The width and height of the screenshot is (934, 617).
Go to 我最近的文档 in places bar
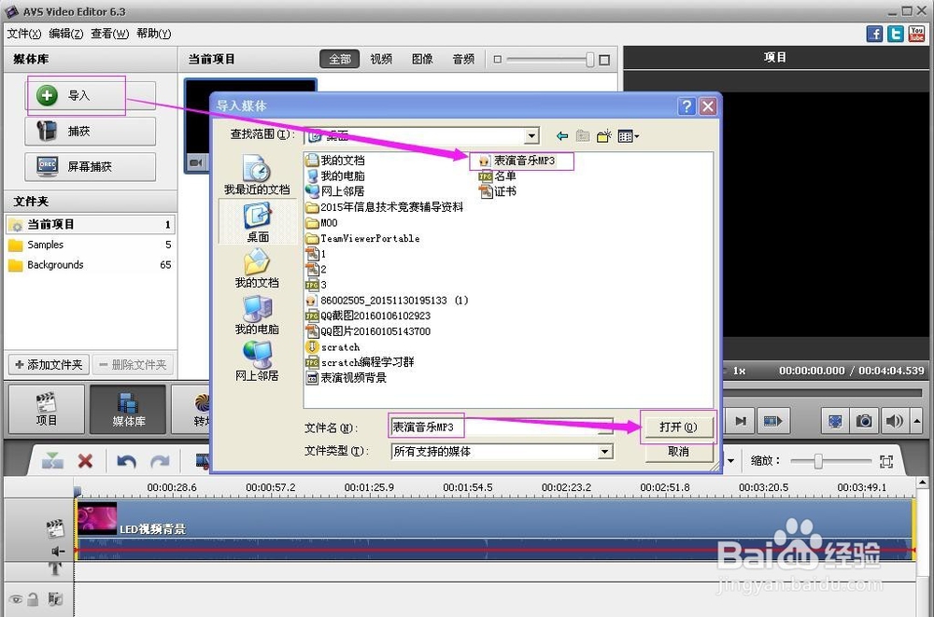(258, 175)
